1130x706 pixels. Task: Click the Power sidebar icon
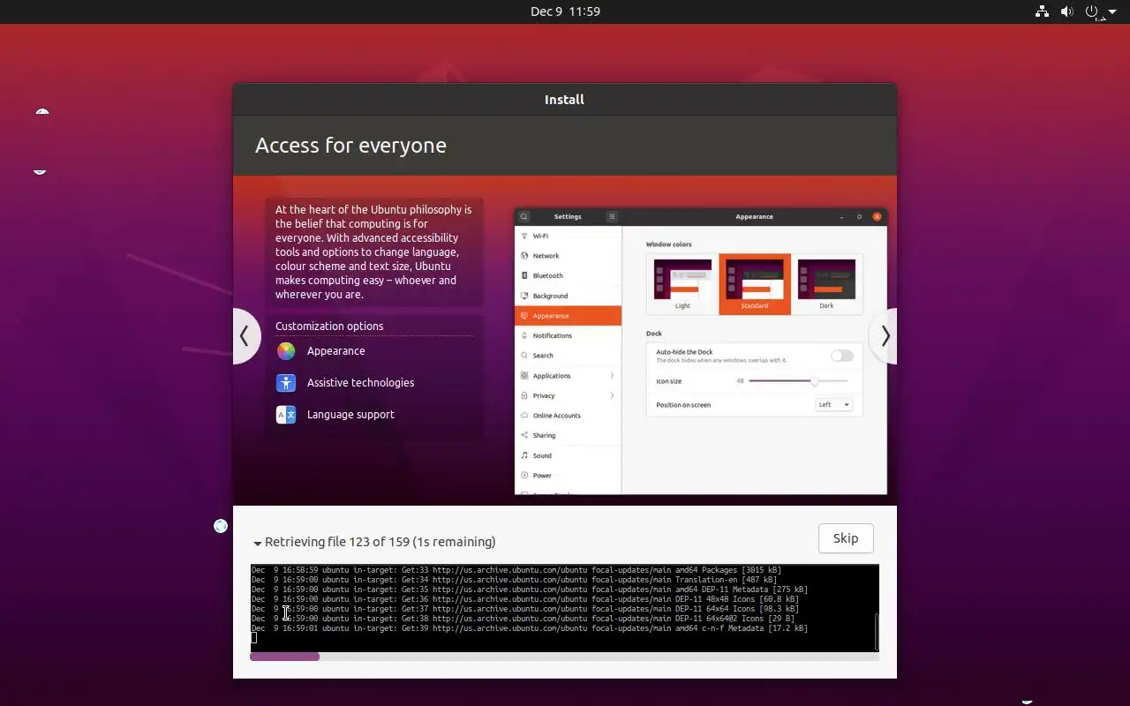click(524, 476)
